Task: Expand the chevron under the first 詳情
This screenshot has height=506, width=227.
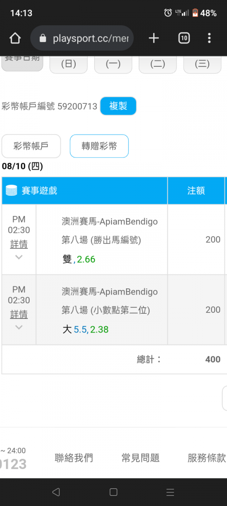Action: 19,257
